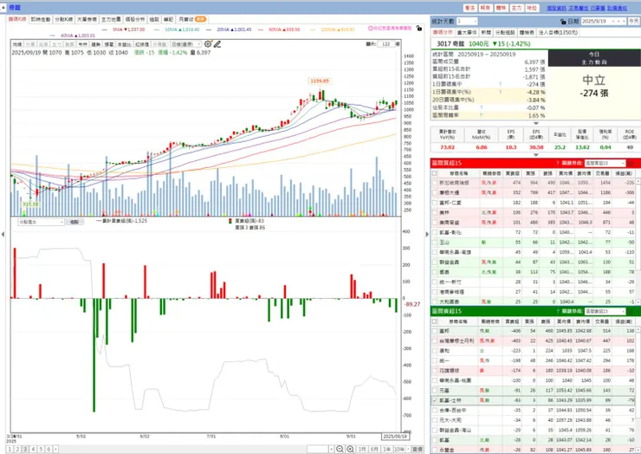The height and width of the screenshot is (454, 641).
Task: Click the 體檢 button in top bar
Action: 501,8
